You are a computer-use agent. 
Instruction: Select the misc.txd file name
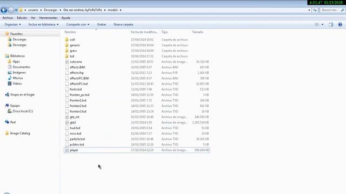click(x=76, y=134)
